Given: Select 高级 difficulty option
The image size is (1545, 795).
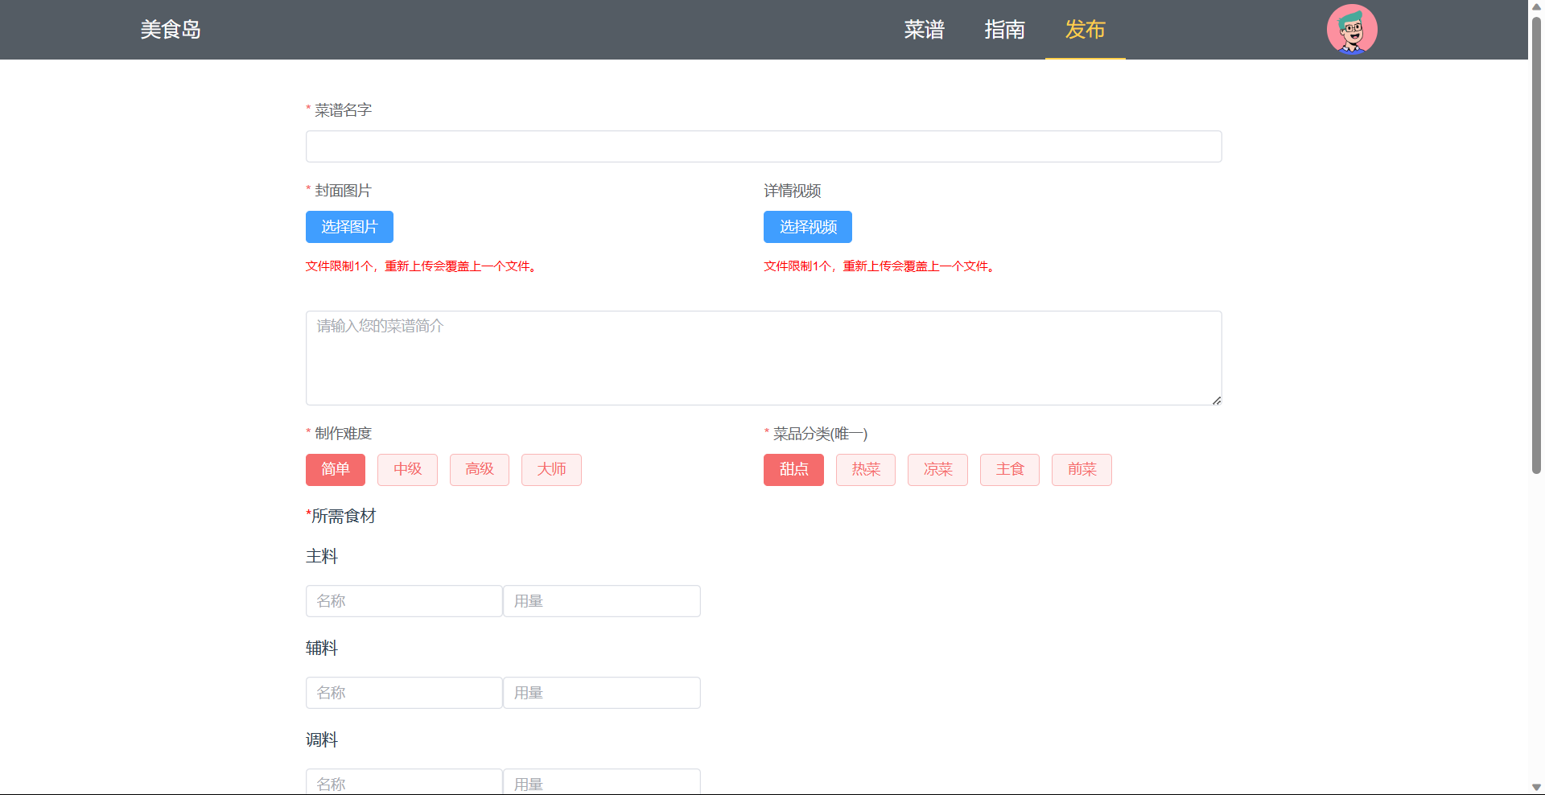Looking at the screenshot, I should coord(480,470).
